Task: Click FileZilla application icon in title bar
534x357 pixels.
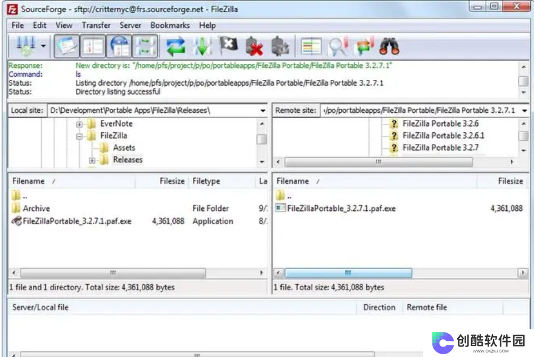Action: pos(12,9)
